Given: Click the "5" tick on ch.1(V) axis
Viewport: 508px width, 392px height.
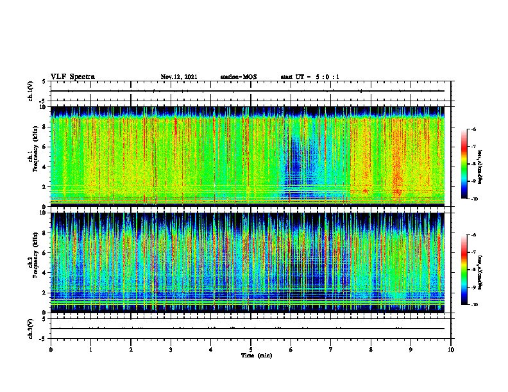Looking at the screenshot, I should click(x=44, y=81).
